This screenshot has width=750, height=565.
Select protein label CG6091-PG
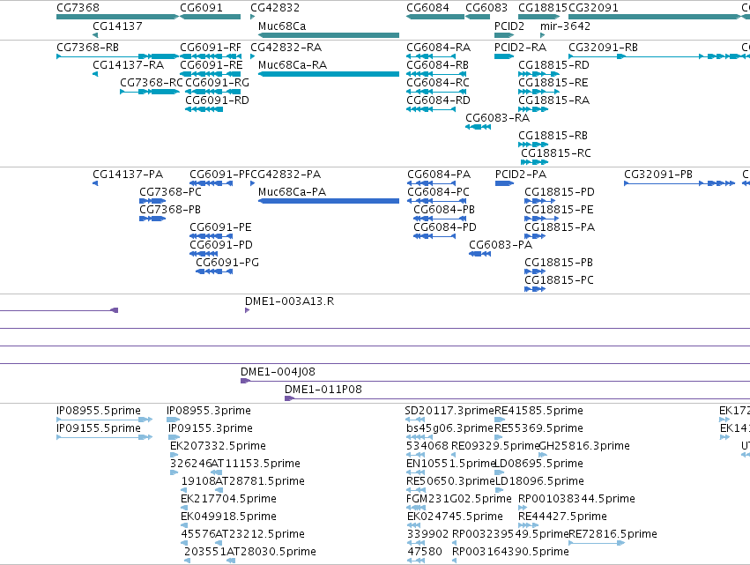coord(227,264)
